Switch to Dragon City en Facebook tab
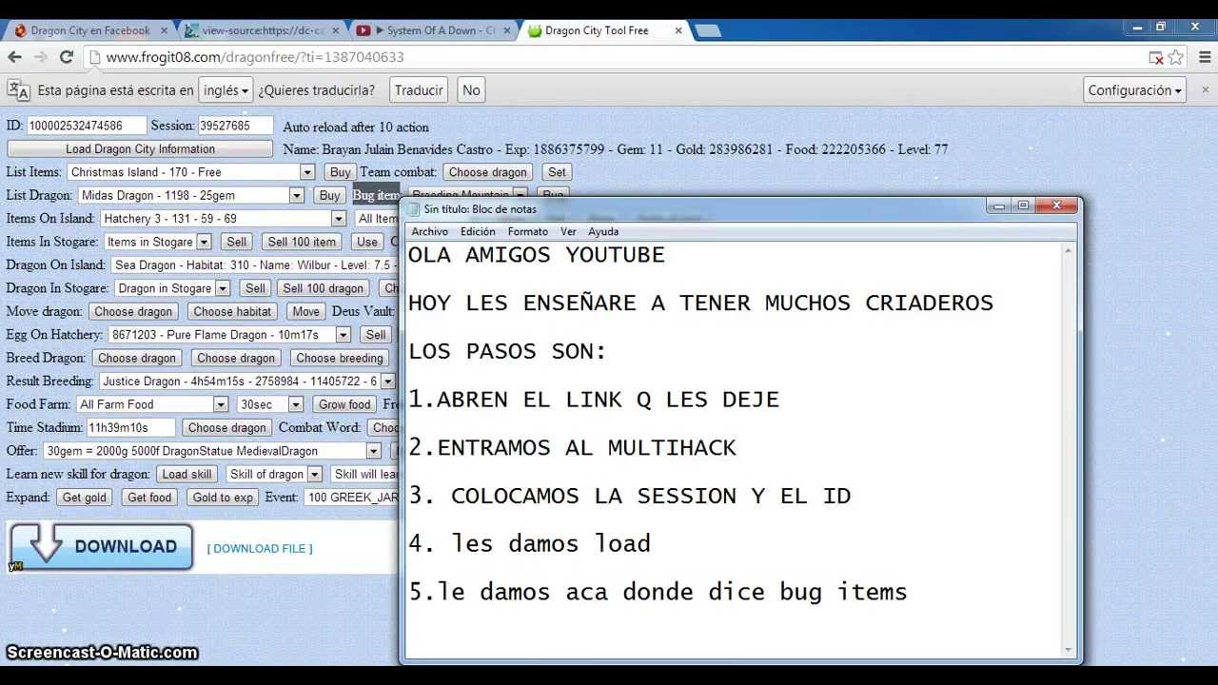Viewport: 1218px width, 685px height. (x=89, y=30)
